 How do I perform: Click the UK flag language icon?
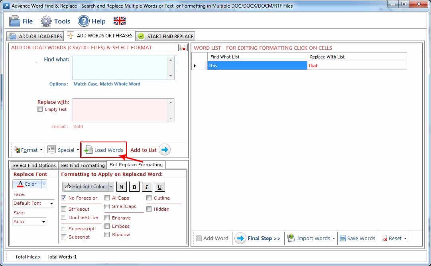[119, 21]
